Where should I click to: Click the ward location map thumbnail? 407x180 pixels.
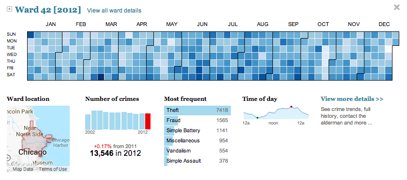coord(38,139)
